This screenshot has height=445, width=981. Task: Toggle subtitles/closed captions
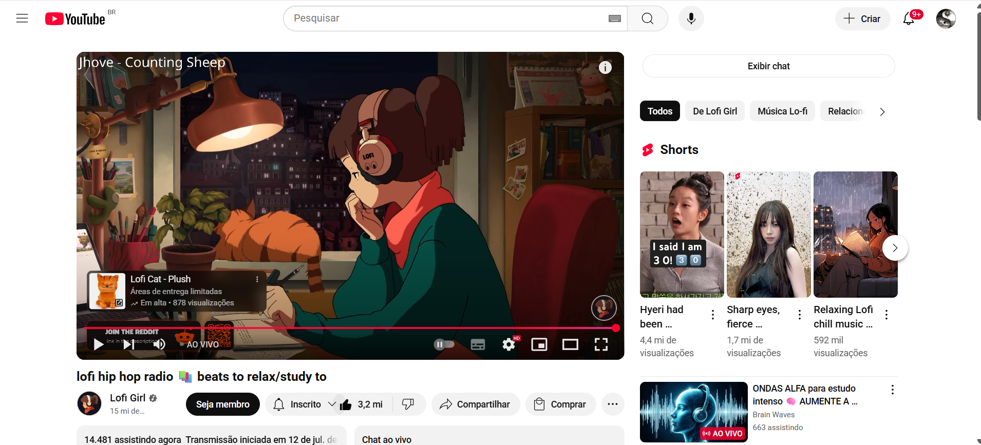pos(478,344)
